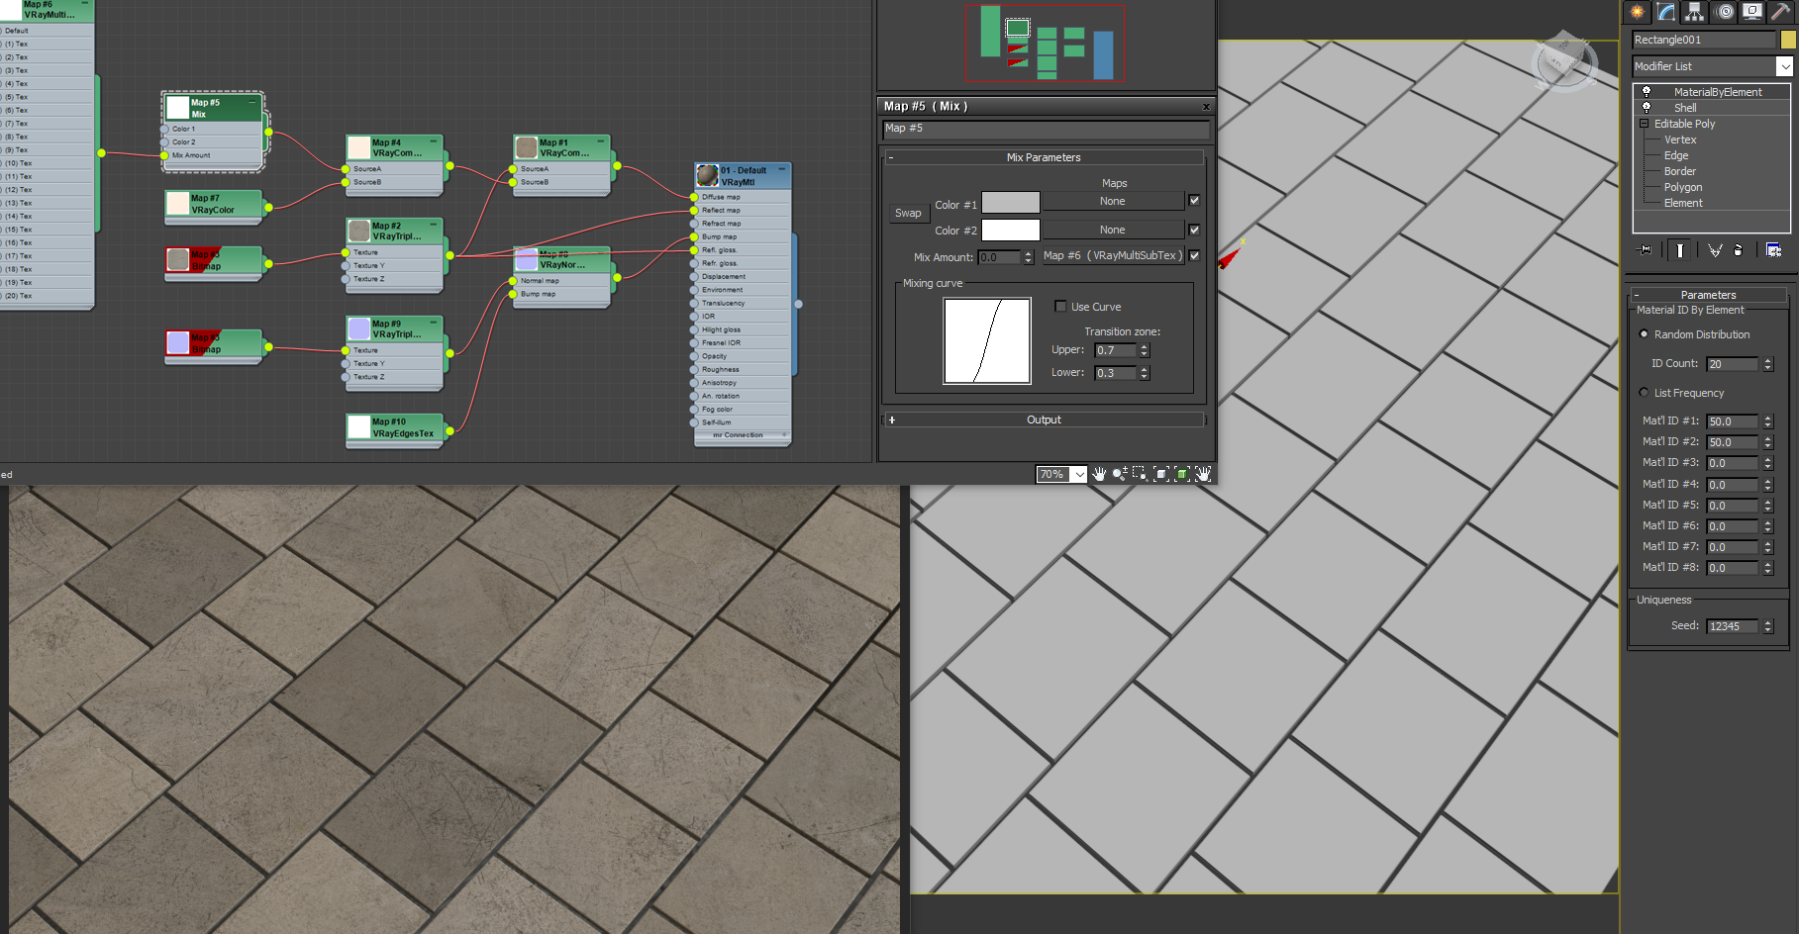
Task: Open the 70% zoom level dropdown
Action: tap(1079, 475)
